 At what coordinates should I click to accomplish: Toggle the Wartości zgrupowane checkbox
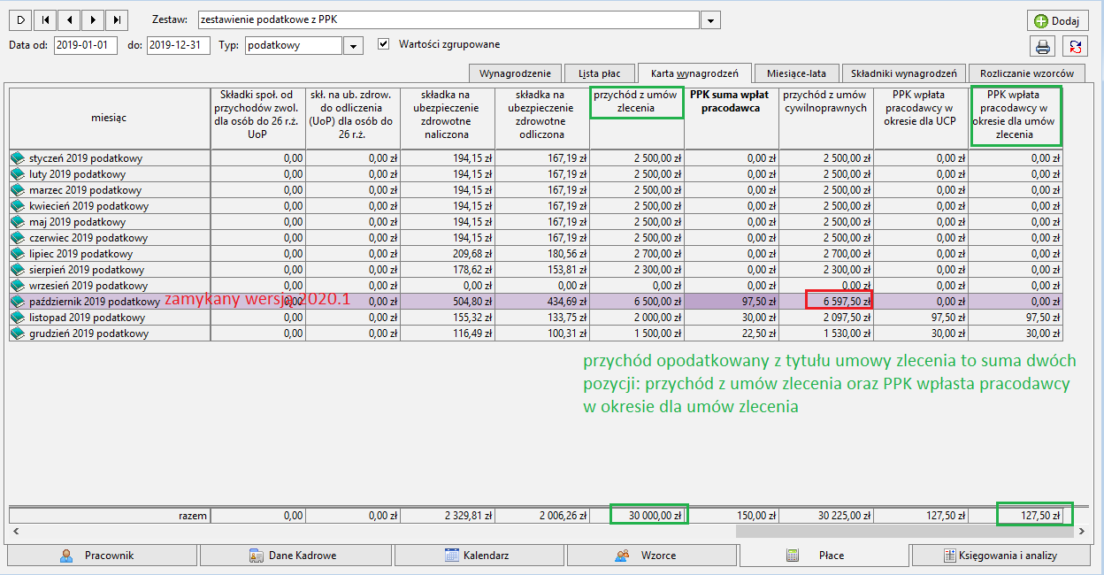[383, 44]
